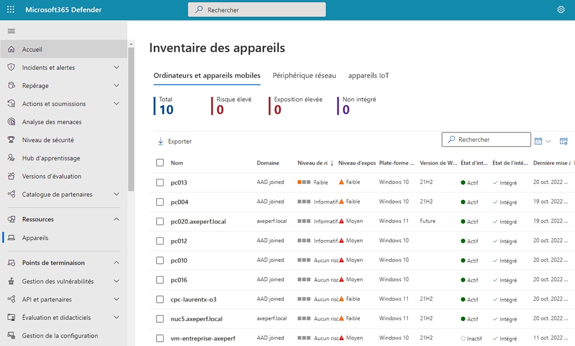Switch to appareils IoT tab
This screenshot has height=346, width=575.
(x=368, y=75)
